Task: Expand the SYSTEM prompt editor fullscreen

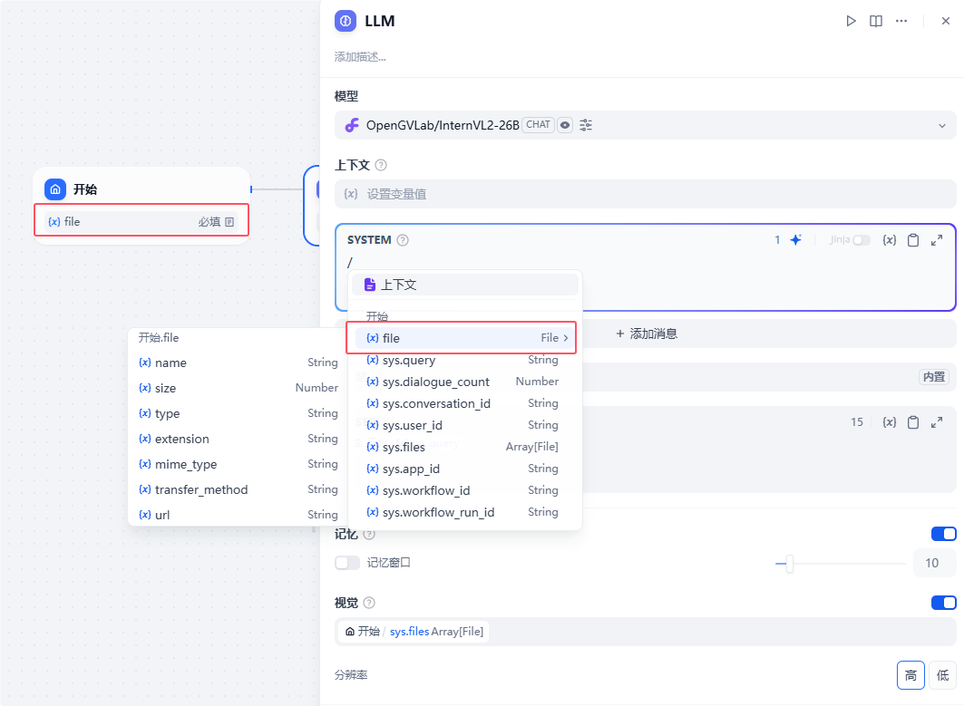Action: tap(936, 239)
